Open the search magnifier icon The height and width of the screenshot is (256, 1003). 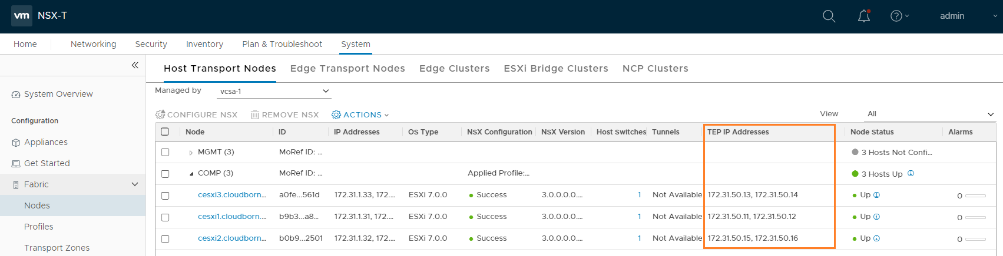pos(829,16)
